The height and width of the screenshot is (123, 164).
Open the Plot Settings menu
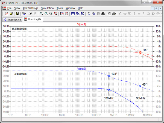tap(30, 8)
